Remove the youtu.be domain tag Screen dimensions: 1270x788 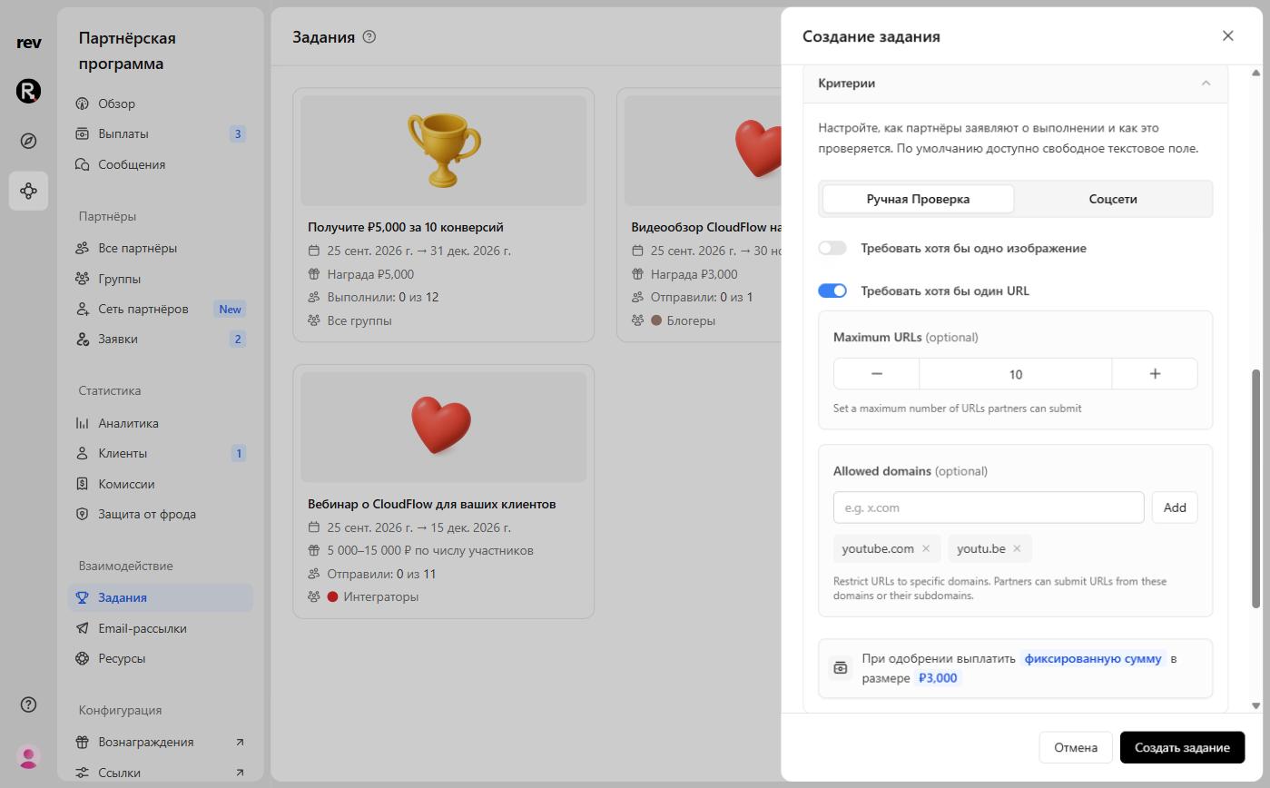click(1017, 548)
